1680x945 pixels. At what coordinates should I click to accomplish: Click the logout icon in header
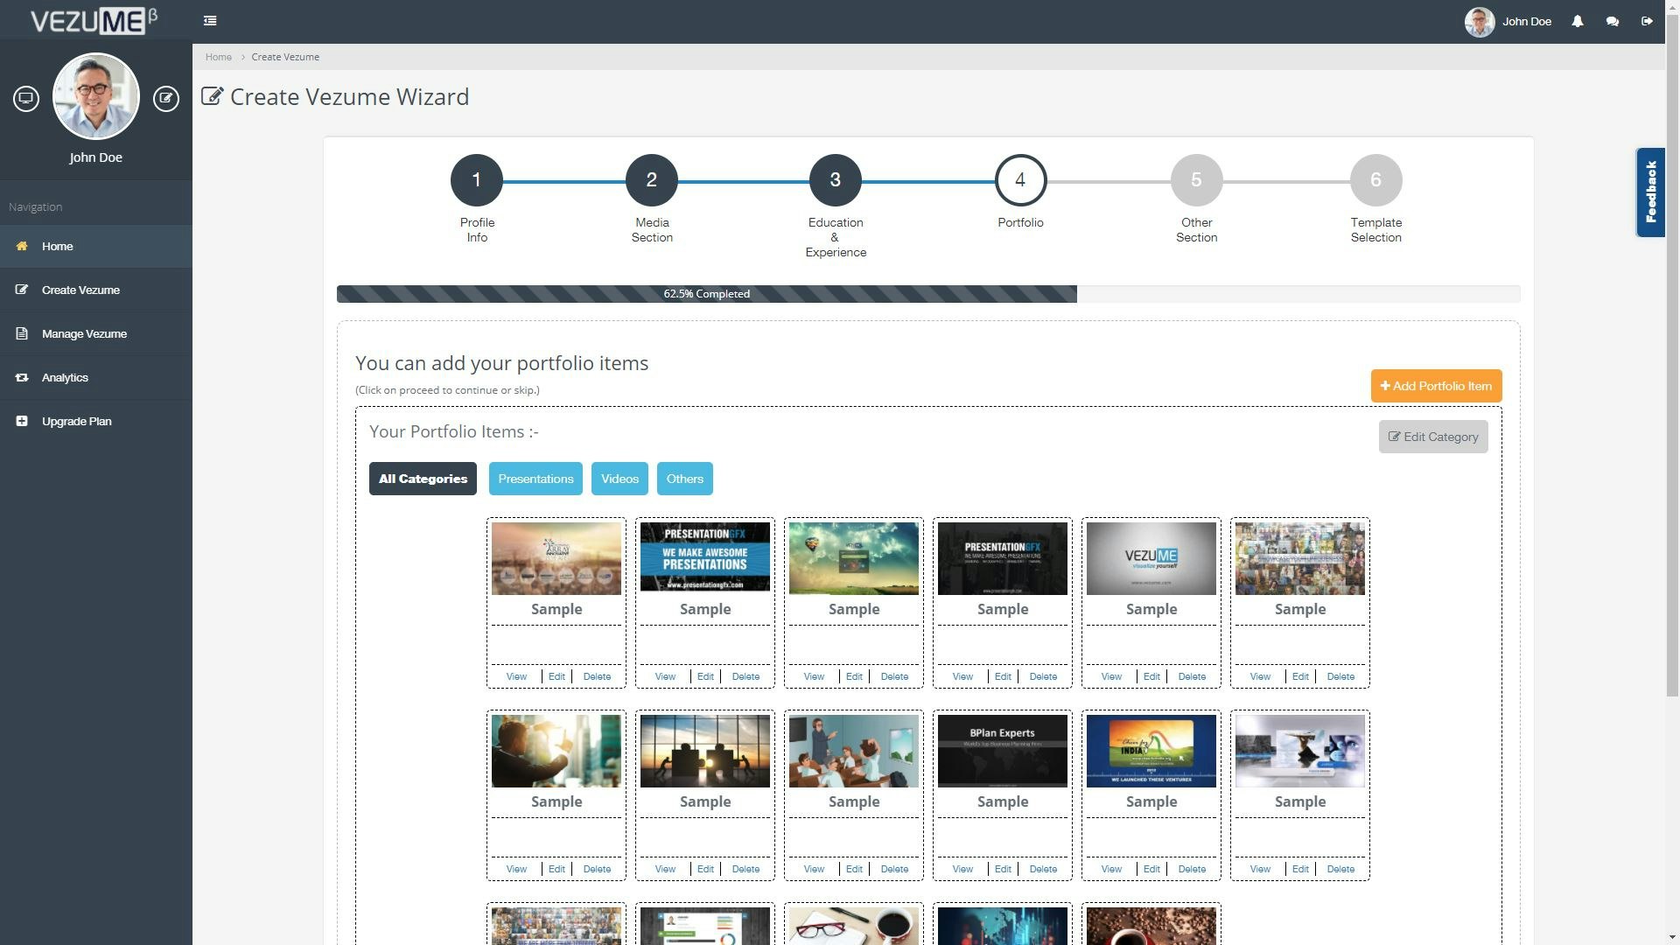tap(1647, 21)
